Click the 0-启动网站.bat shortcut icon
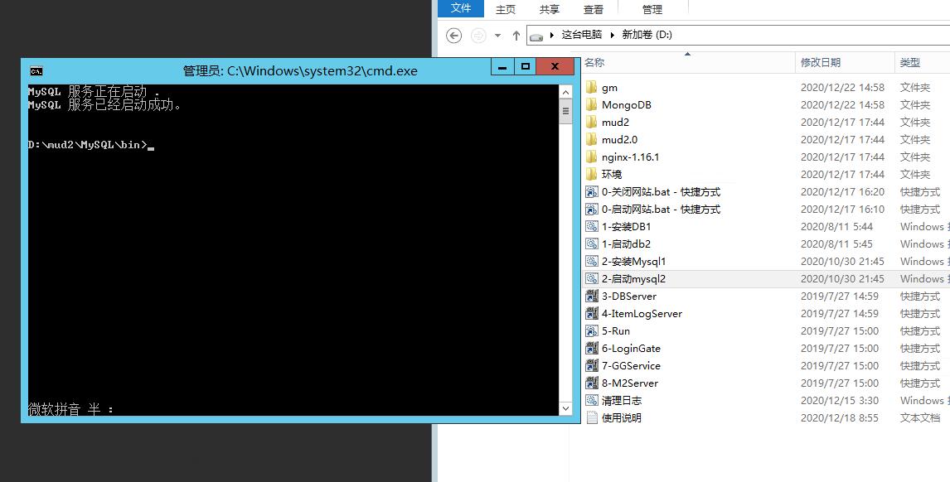 [x=592, y=210]
